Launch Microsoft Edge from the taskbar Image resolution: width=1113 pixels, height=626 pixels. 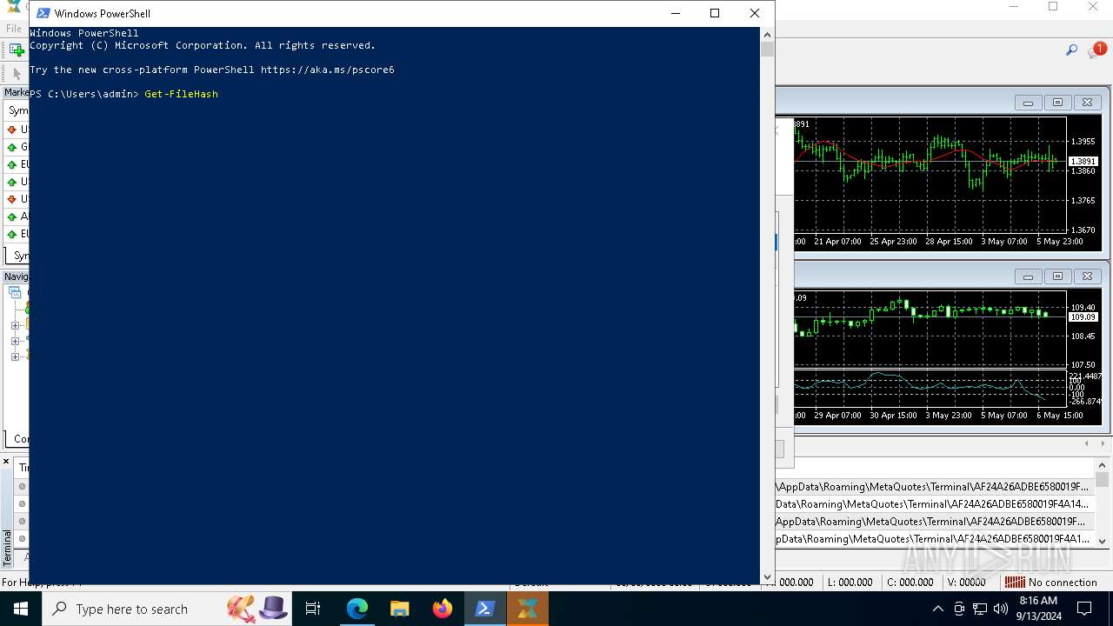click(357, 609)
